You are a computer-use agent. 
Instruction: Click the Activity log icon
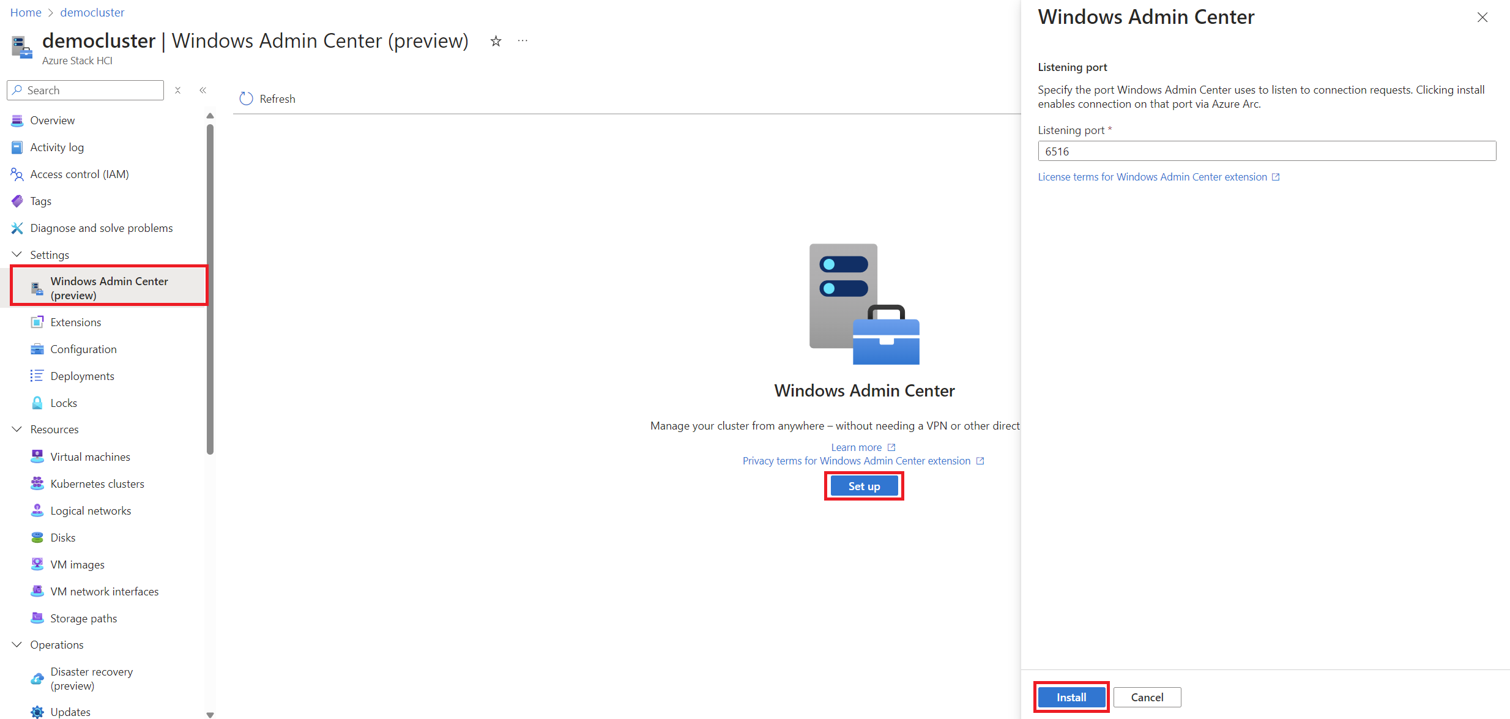[17, 147]
